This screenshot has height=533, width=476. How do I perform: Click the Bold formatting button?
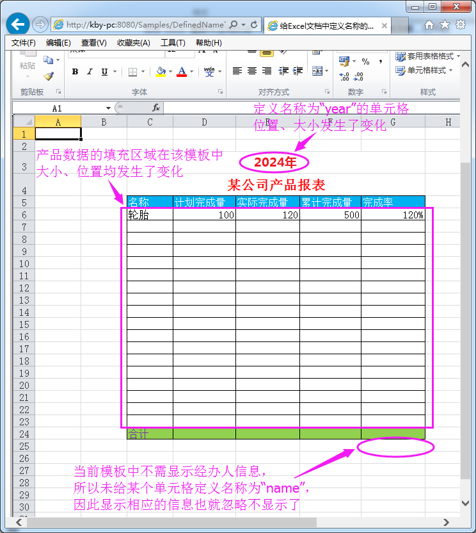pos(75,72)
